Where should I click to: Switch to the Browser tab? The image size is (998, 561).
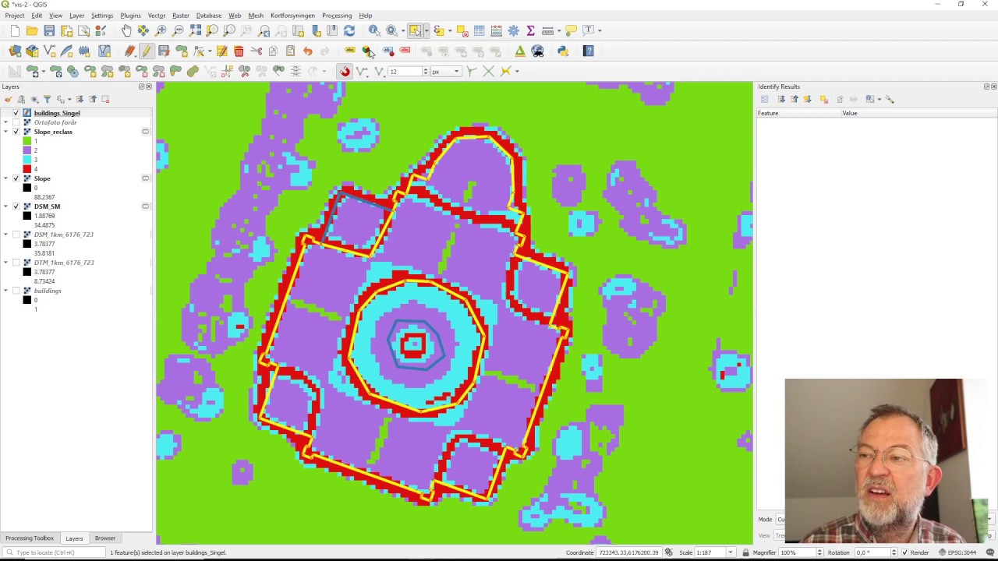[x=104, y=538]
